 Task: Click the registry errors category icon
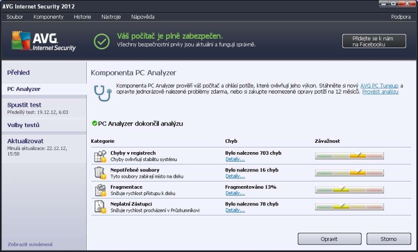pos(100,156)
